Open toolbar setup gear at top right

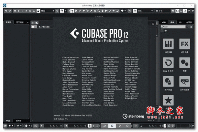[x=193, y=11]
